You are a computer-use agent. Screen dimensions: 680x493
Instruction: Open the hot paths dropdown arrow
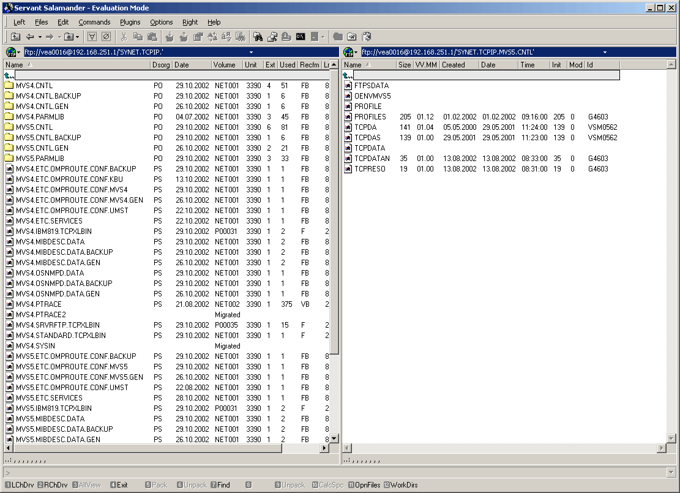pyautogui.click(x=78, y=37)
